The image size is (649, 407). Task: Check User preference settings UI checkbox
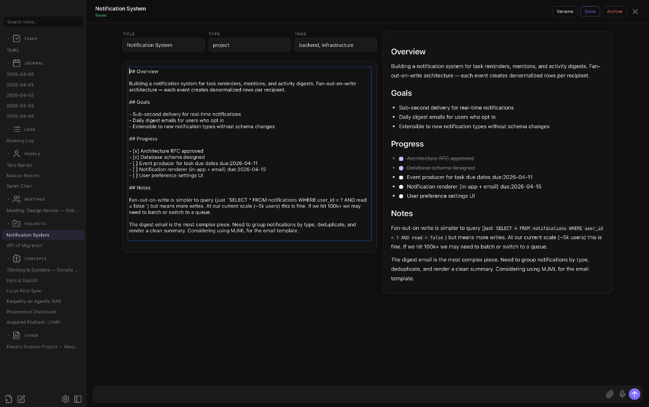click(401, 196)
